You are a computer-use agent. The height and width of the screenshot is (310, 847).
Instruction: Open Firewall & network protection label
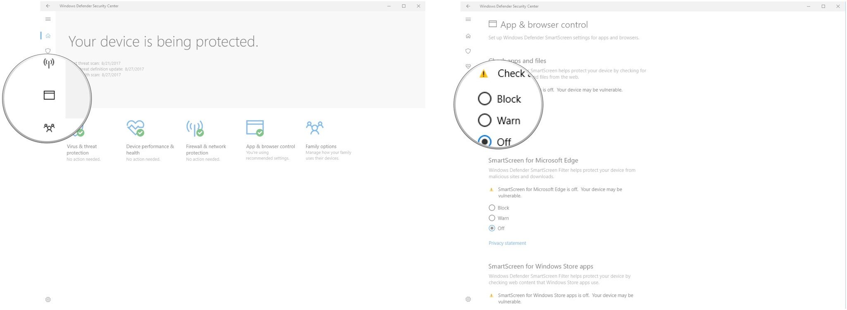coord(206,149)
